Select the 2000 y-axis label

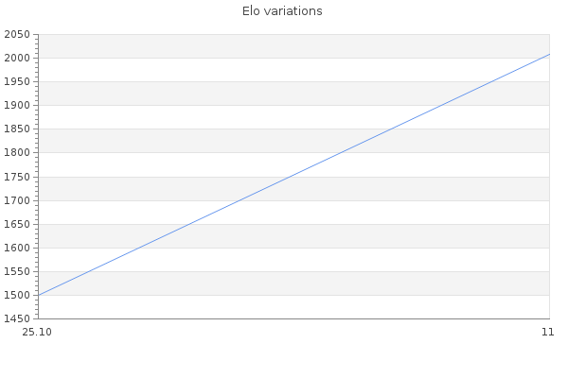(18, 58)
